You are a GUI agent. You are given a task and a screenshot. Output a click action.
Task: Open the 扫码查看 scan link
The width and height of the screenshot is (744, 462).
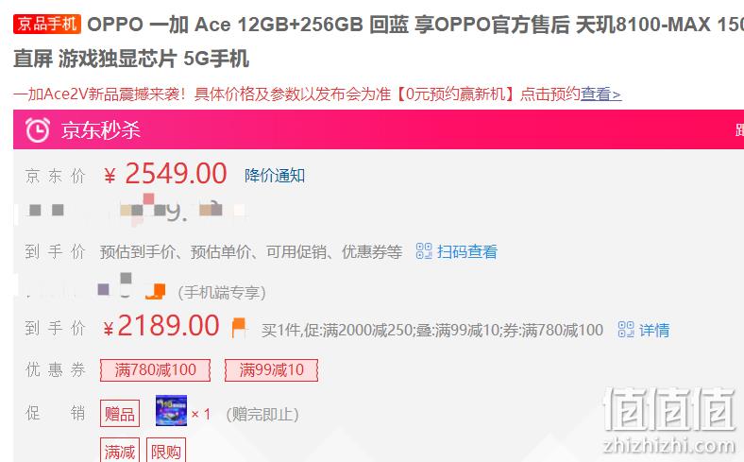point(467,251)
